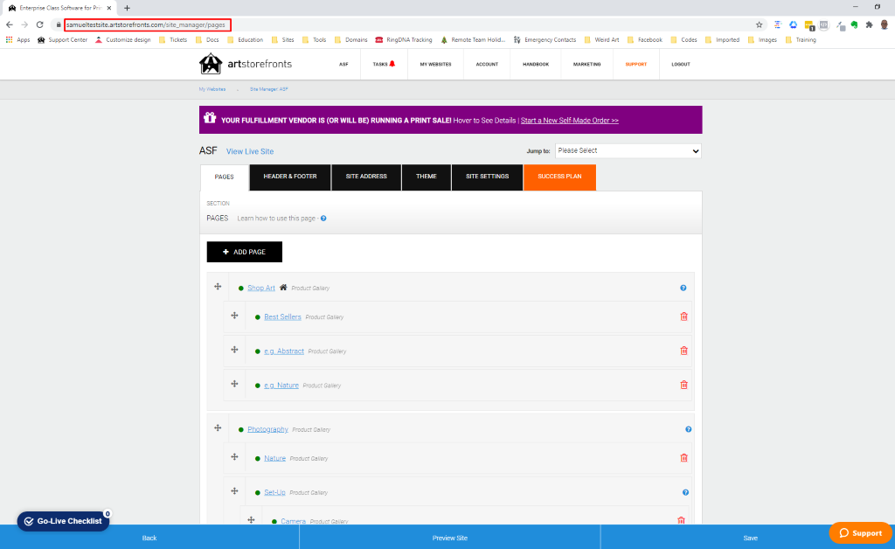
Task: Click the drag handle for Best Sellers
Action: pos(234,315)
